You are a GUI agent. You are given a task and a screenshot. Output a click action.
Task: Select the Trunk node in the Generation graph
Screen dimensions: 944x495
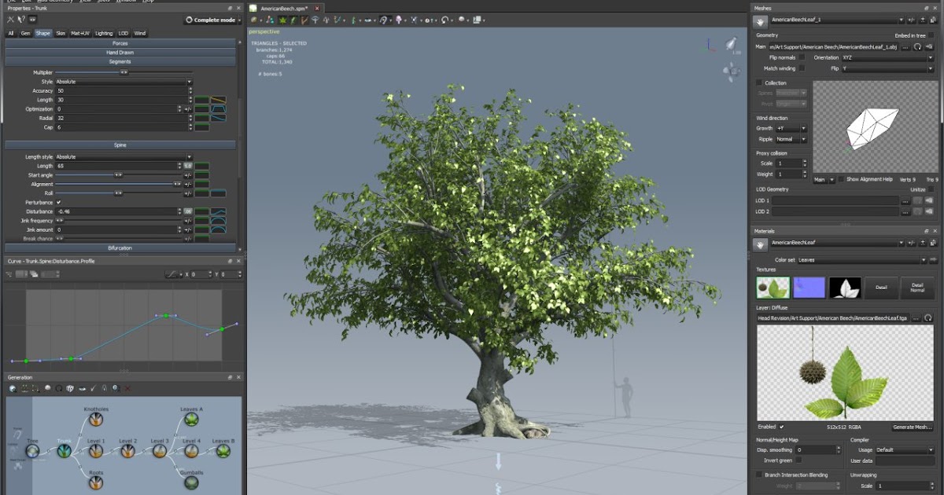[64, 452]
